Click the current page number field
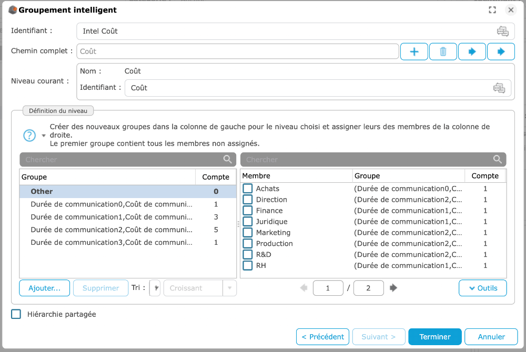Image resolution: width=526 pixels, height=352 pixels. [328, 288]
